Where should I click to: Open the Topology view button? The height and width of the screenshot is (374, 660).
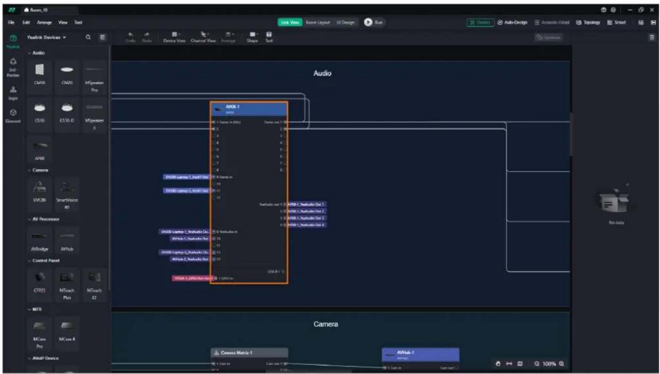click(588, 22)
